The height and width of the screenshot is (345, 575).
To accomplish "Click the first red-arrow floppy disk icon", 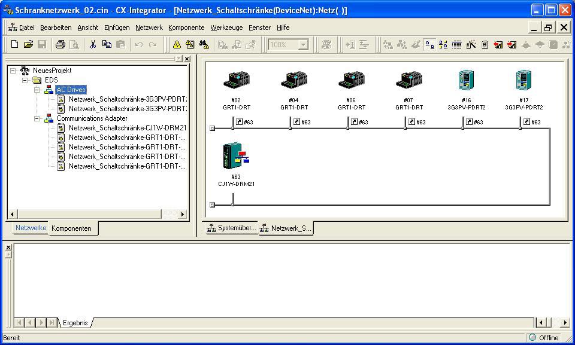I will tap(498, 45).
